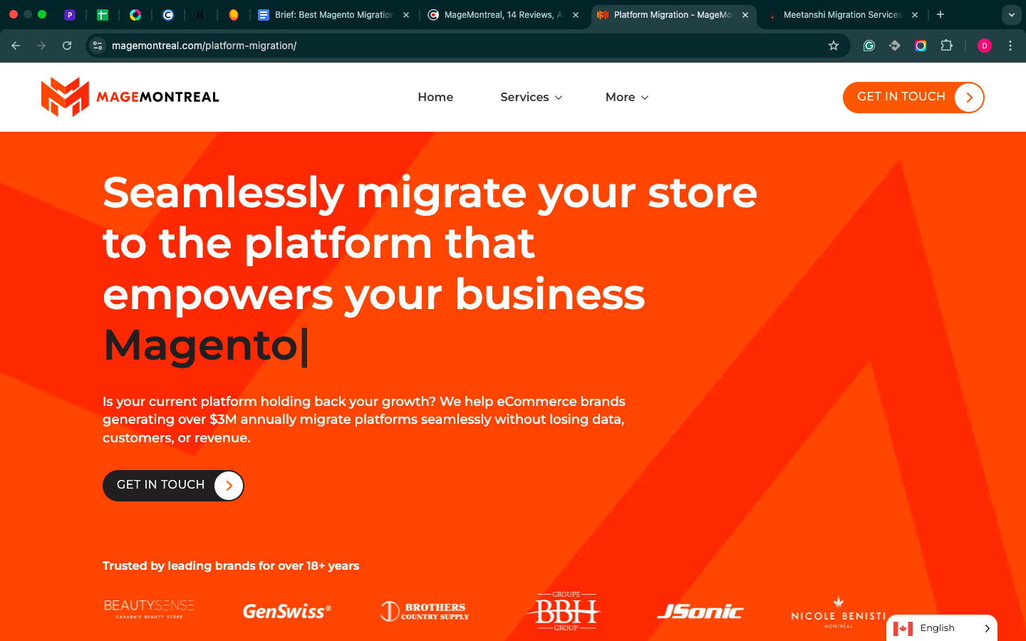Close the MageMontreal Reviews tab
The image size is (1026, 641).
(x=576, y=15)
